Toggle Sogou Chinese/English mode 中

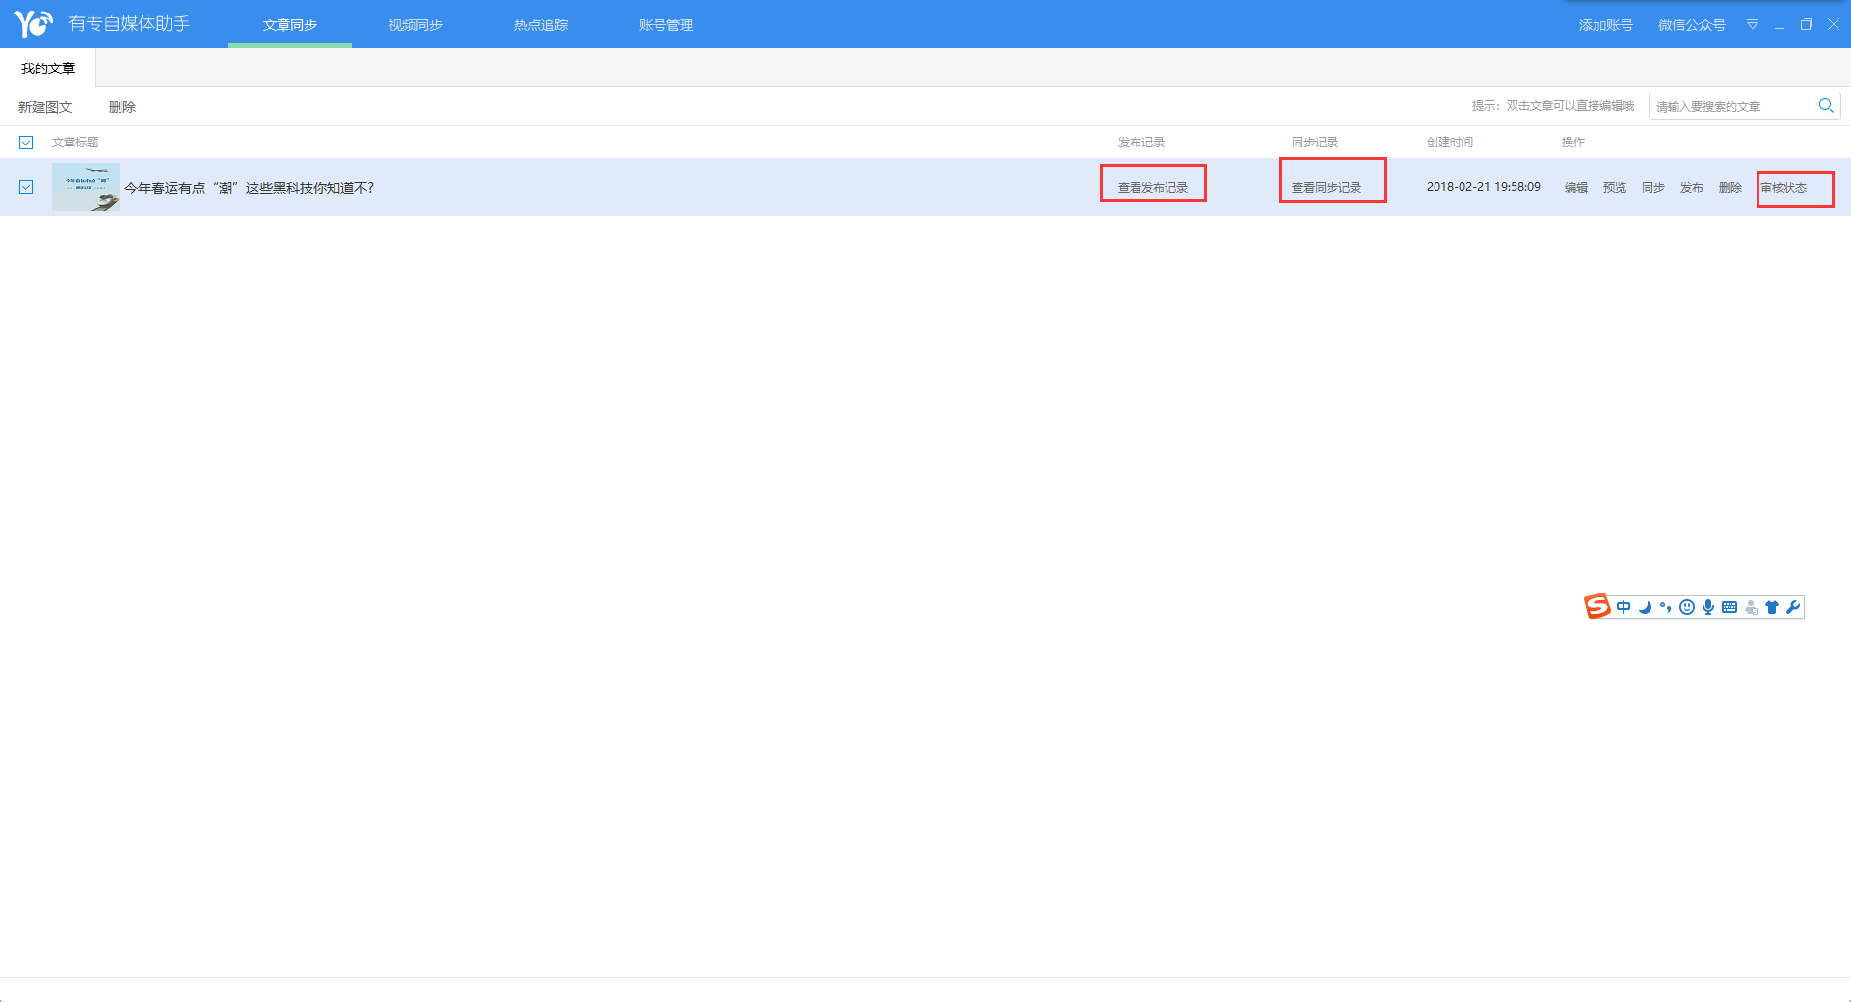1623,607
